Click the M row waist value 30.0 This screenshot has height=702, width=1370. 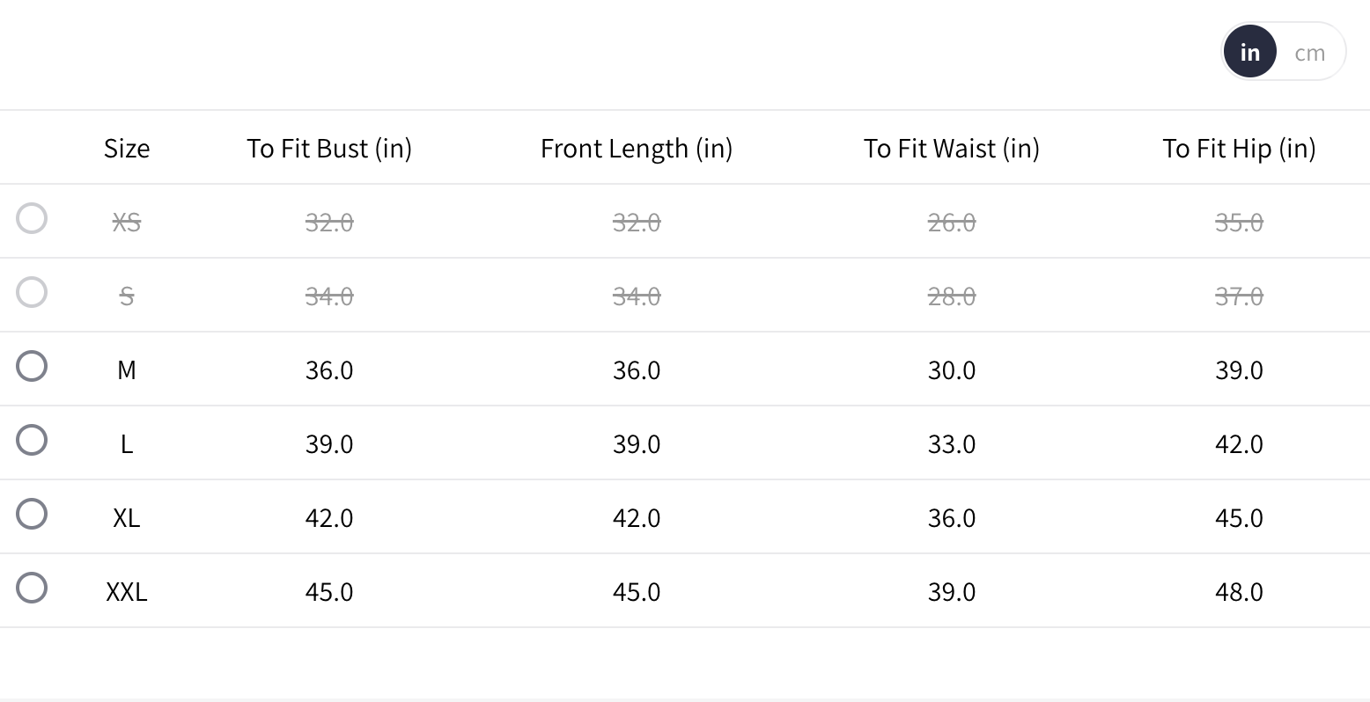click(x=952, y=369)
